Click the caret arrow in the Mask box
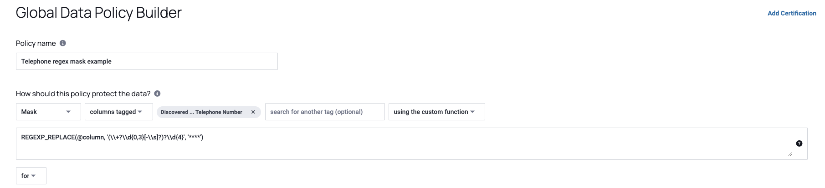The width and height of the screenshot is (825, 188). (x=68, y=112)
